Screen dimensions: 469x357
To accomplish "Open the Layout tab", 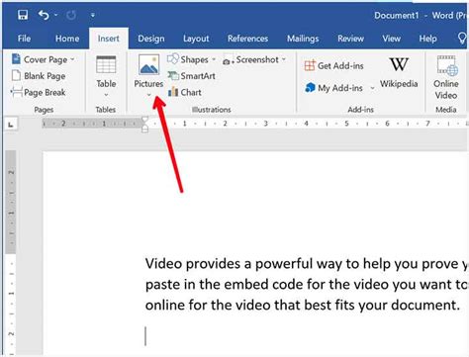I will [196, 39].
